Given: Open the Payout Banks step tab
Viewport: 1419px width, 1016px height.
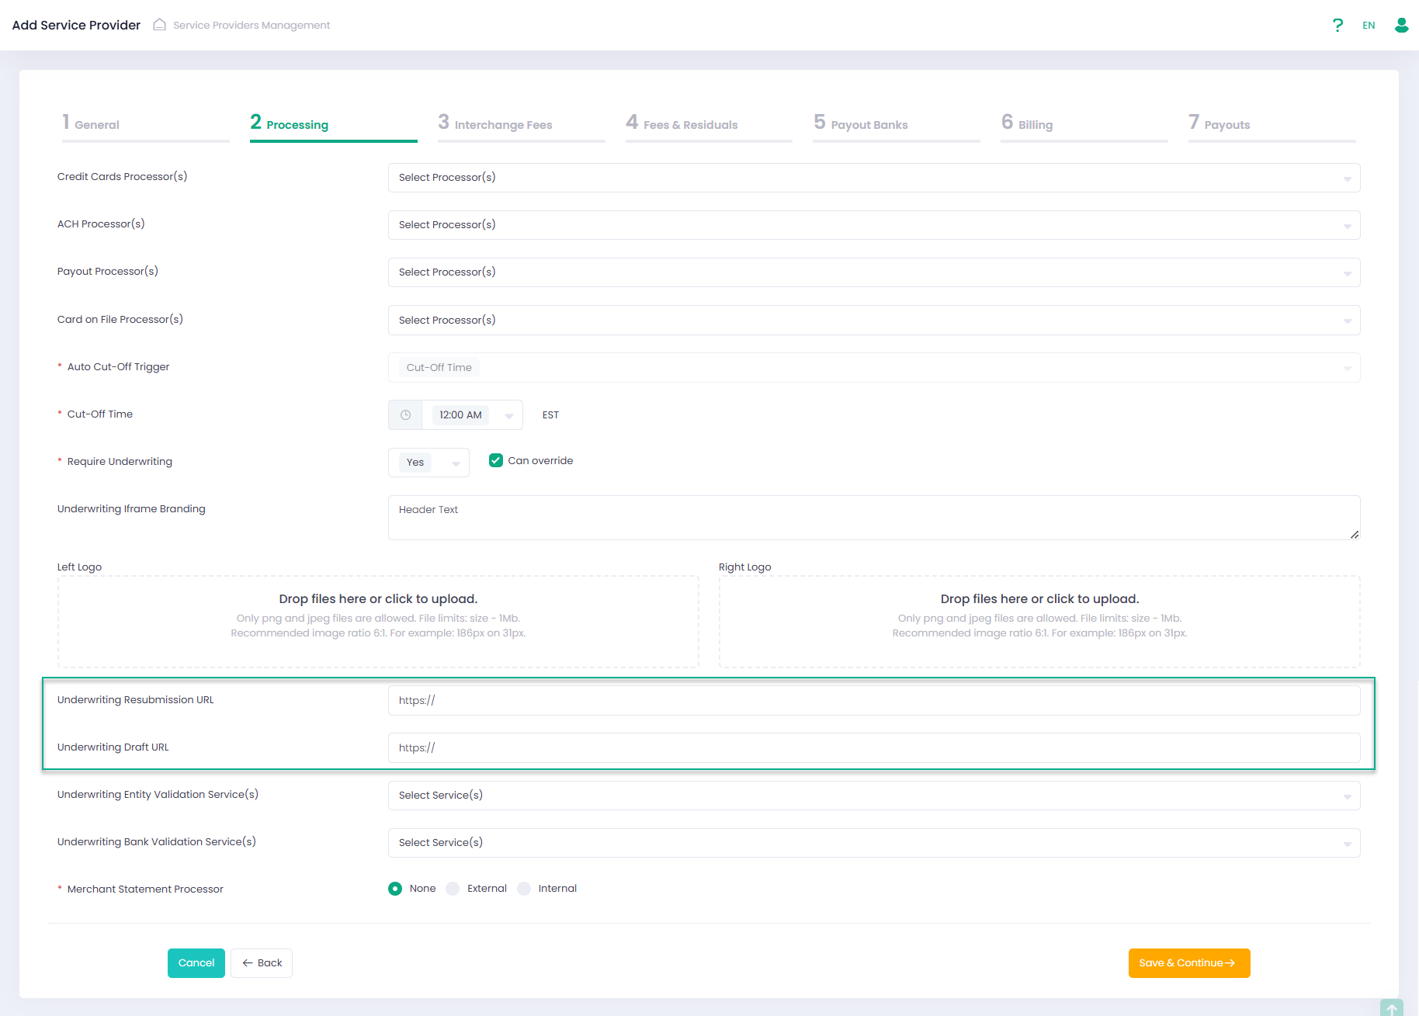Looking at the screenshot, I should [x=869, y=124].
